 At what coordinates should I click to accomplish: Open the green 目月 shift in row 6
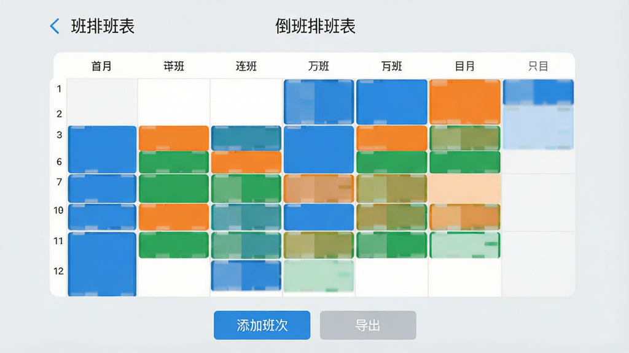tap(465, 162)
